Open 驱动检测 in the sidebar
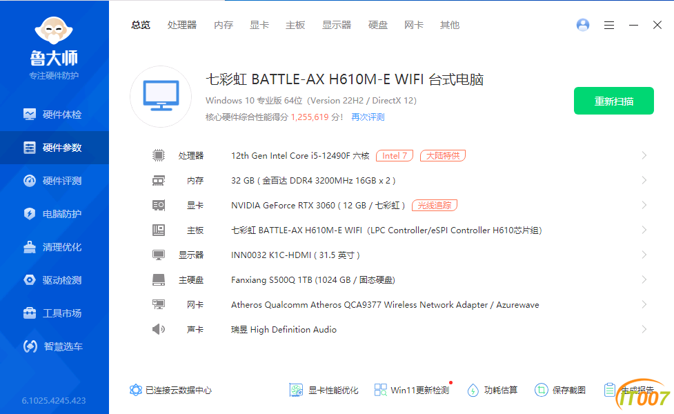 pyautogui.click(x=54, y=280)
